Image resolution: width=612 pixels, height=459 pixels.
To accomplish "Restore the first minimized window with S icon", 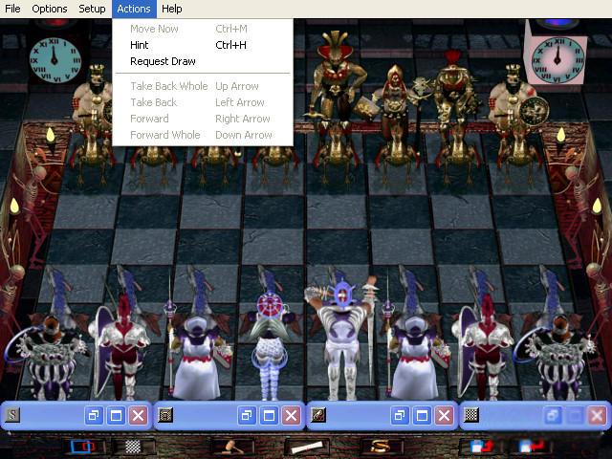I will 94,415.
